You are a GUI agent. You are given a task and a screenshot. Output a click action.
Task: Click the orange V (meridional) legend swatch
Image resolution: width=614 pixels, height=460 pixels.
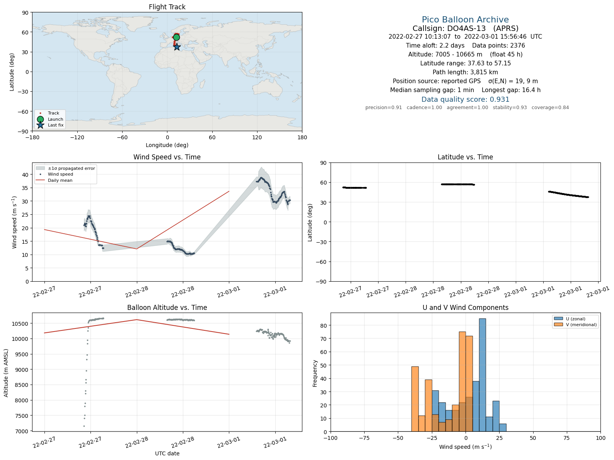[x=558, y=325]
